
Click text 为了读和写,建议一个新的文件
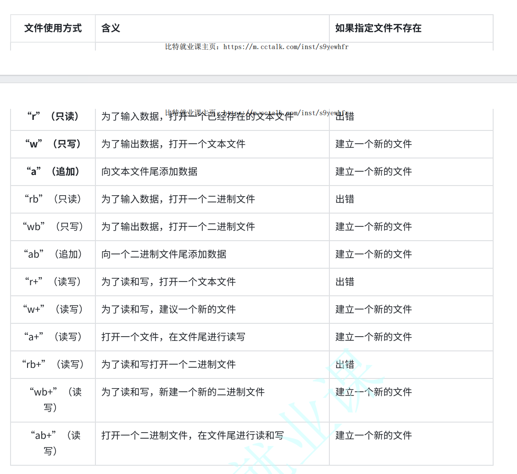[168, 309]
